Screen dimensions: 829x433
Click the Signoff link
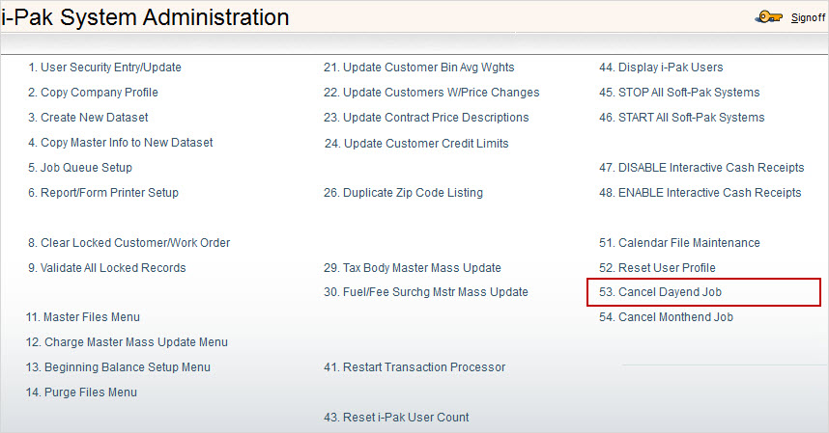point(808,18)
